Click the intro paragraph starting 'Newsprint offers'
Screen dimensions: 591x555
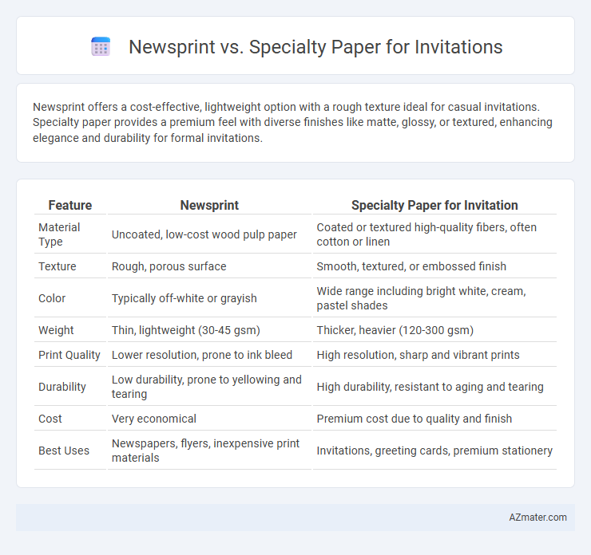point(292,122)
